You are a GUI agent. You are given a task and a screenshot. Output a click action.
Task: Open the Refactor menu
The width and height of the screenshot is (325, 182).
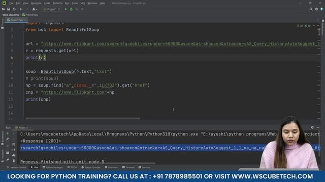(x=57, y=4)
